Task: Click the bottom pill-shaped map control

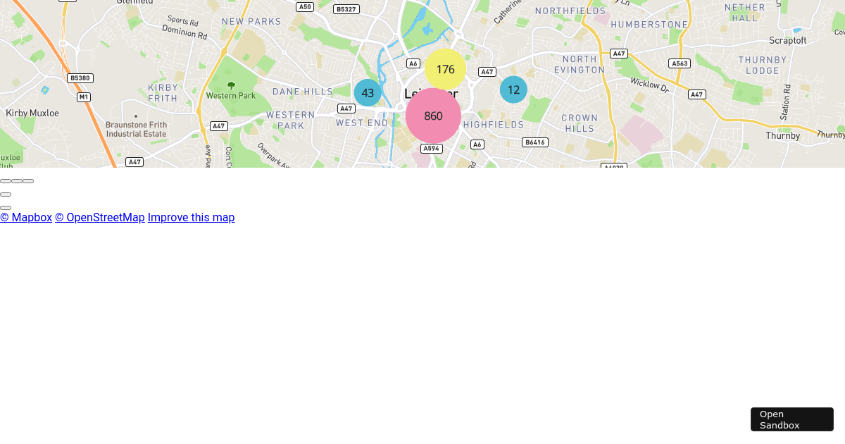Action: pyautogui.click(x=6, y=207)
